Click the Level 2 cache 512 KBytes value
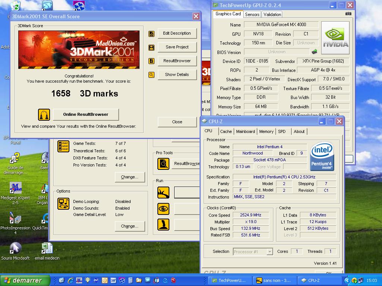 318,228
